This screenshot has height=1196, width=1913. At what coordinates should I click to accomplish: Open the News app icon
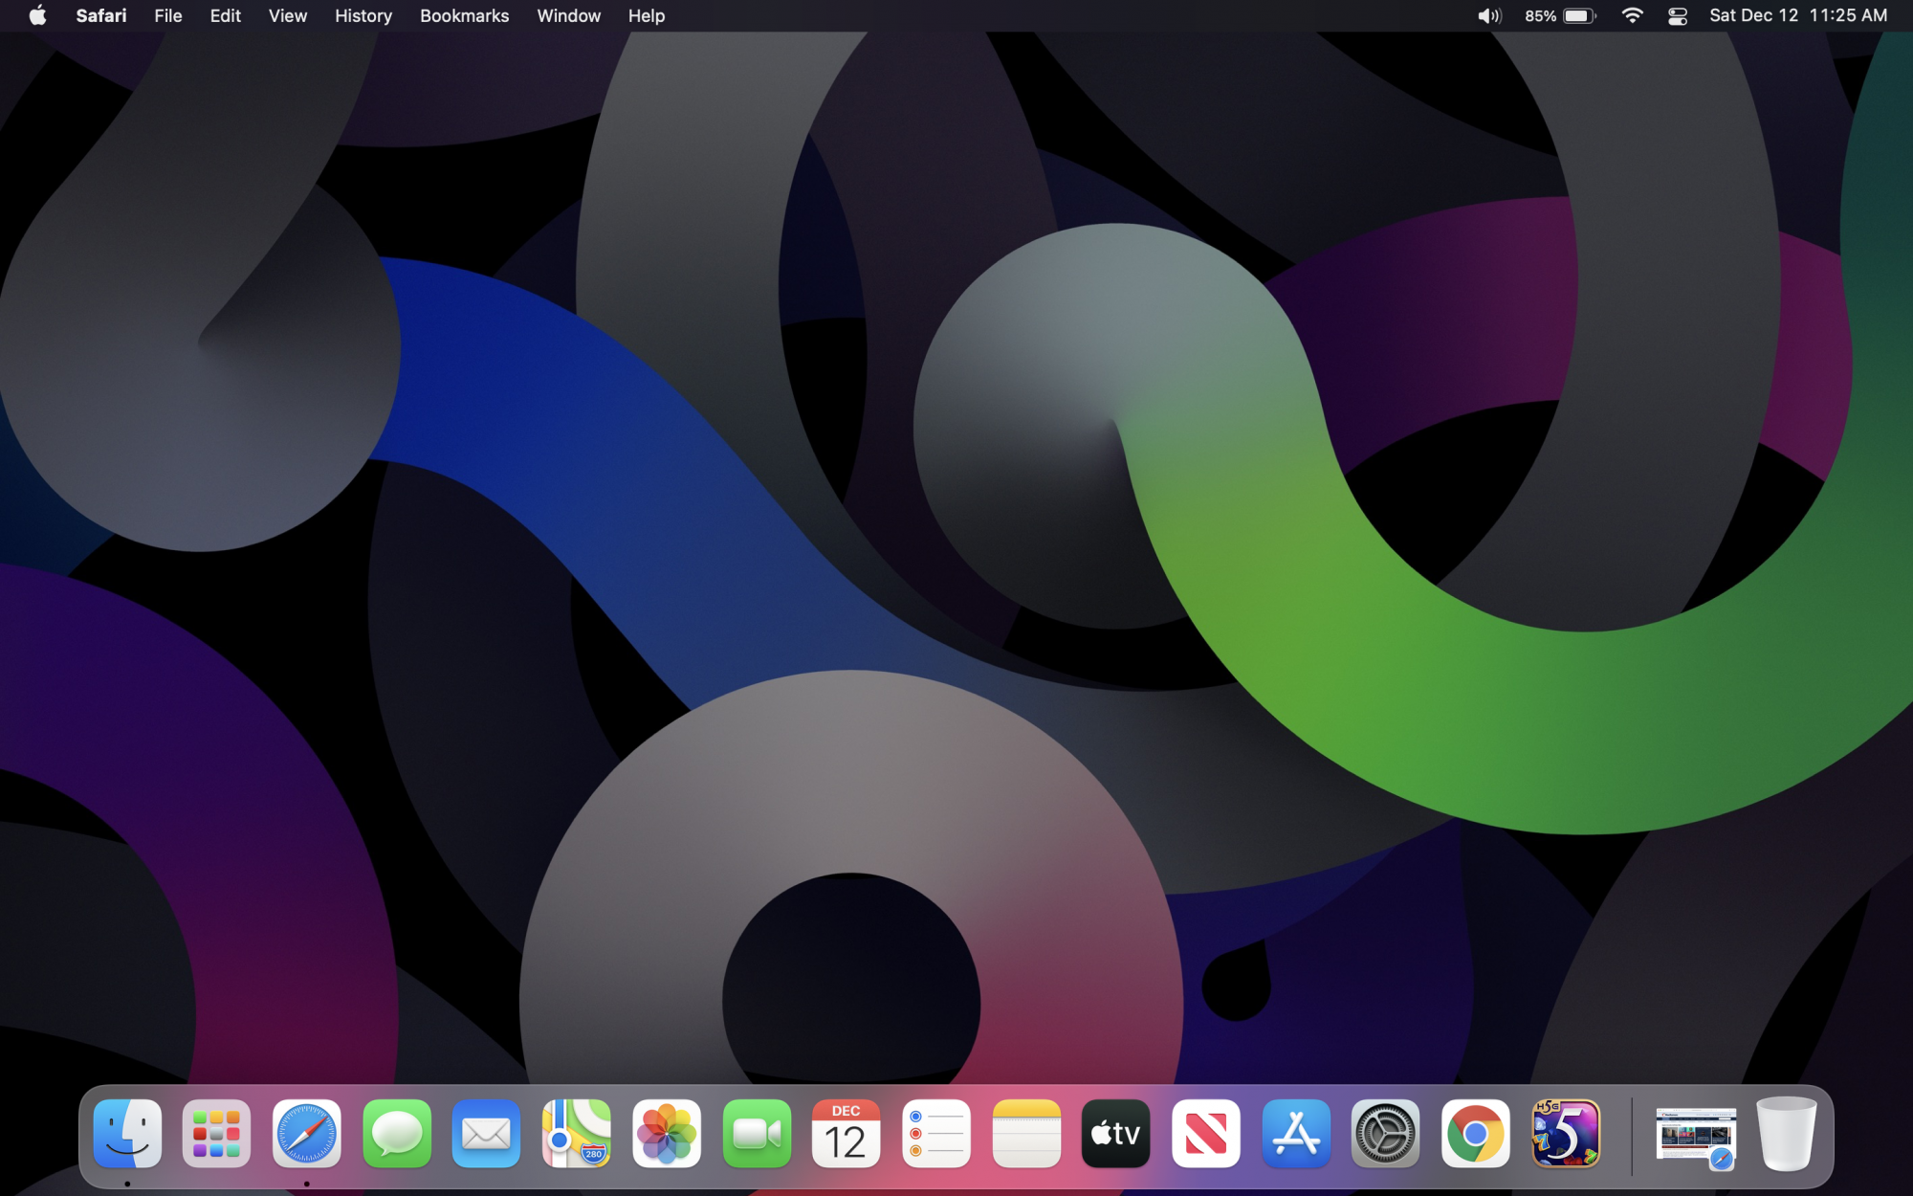(x=1205, y=1134)
